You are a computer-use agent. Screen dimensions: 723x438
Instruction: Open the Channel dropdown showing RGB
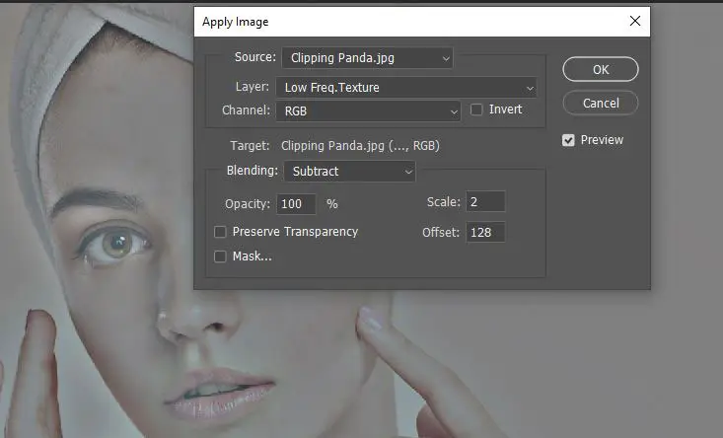tap(368, 111)
